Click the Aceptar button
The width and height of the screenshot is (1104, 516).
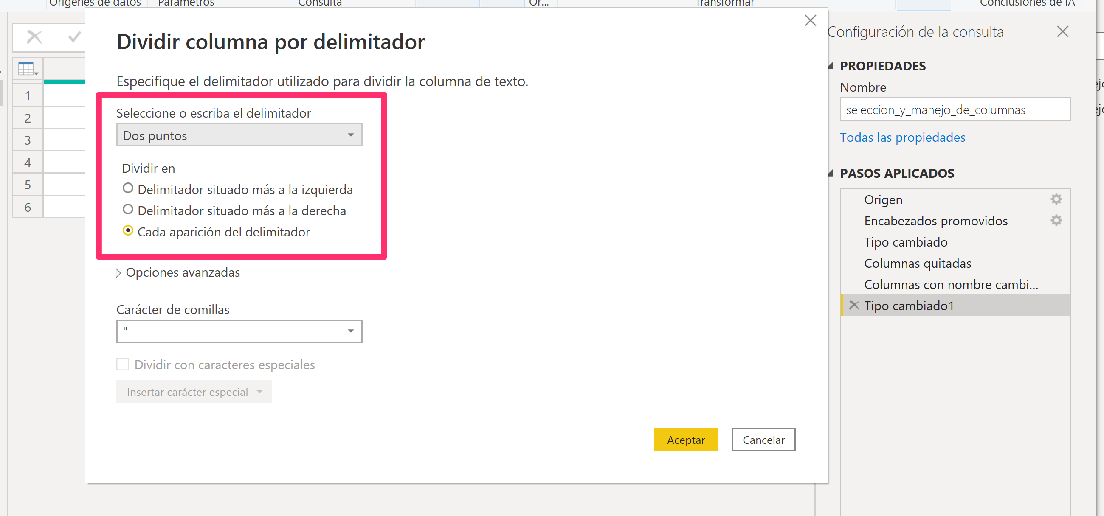[686, 440]
